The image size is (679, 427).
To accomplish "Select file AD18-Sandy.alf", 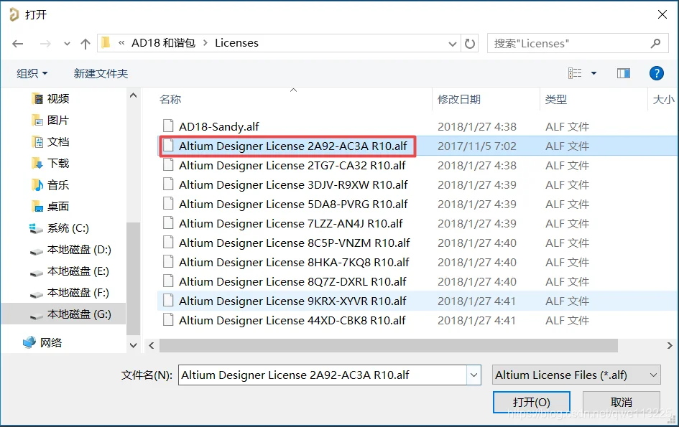I will pyautogui.click(x=218, y=126).
